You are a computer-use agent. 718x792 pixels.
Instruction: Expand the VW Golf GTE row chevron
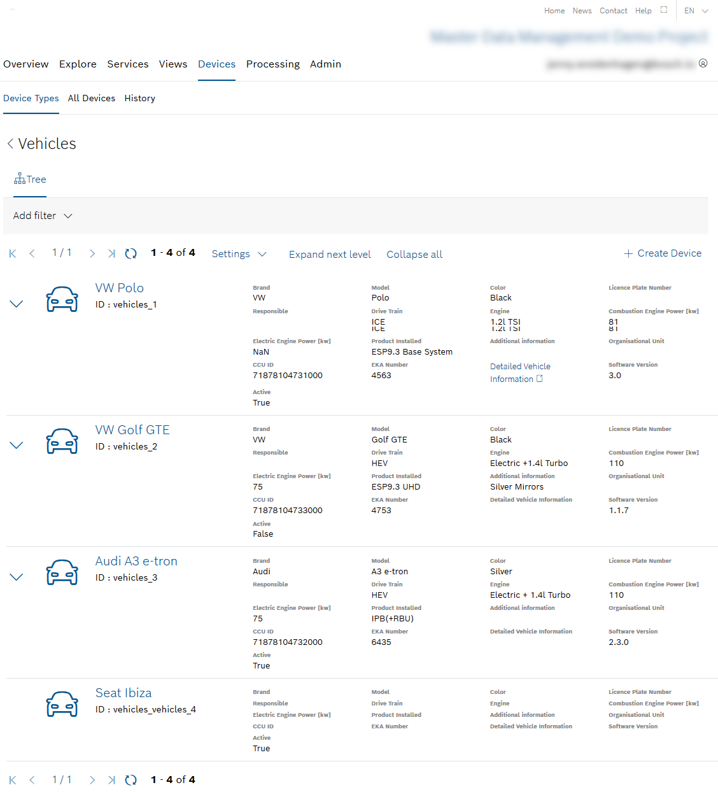[x=17, y=445]
